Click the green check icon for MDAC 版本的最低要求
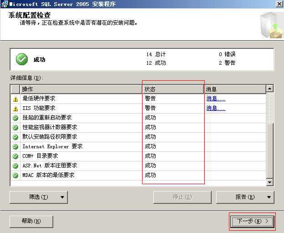Screen dimensions: 284x233 click(15, 176)
